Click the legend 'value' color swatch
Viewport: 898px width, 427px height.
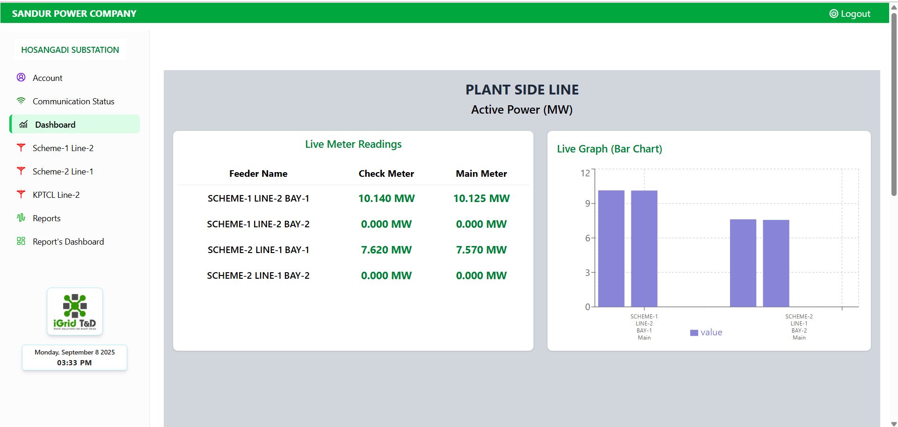point(694,333)
